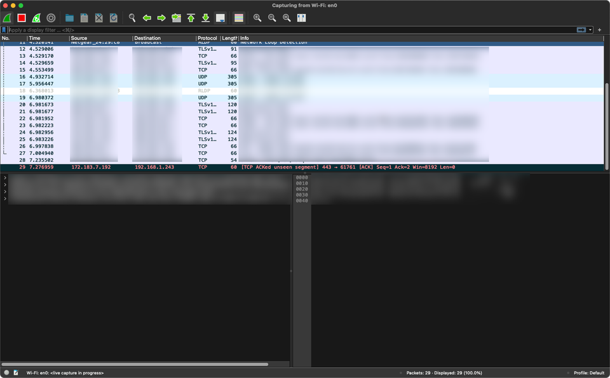Add a display filter button plus
Image resolution: width=610 pixels, height=378 pixels.
point(599,30)
